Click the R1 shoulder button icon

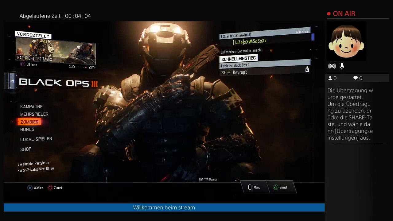click(x=92, y=67)
